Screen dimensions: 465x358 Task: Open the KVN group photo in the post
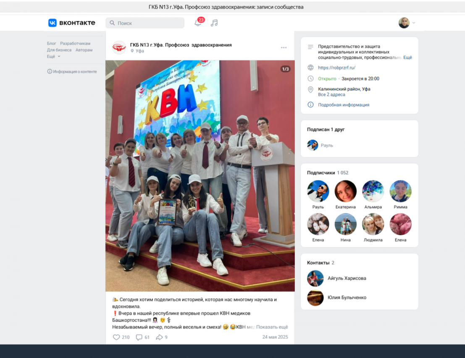point(200,176)
